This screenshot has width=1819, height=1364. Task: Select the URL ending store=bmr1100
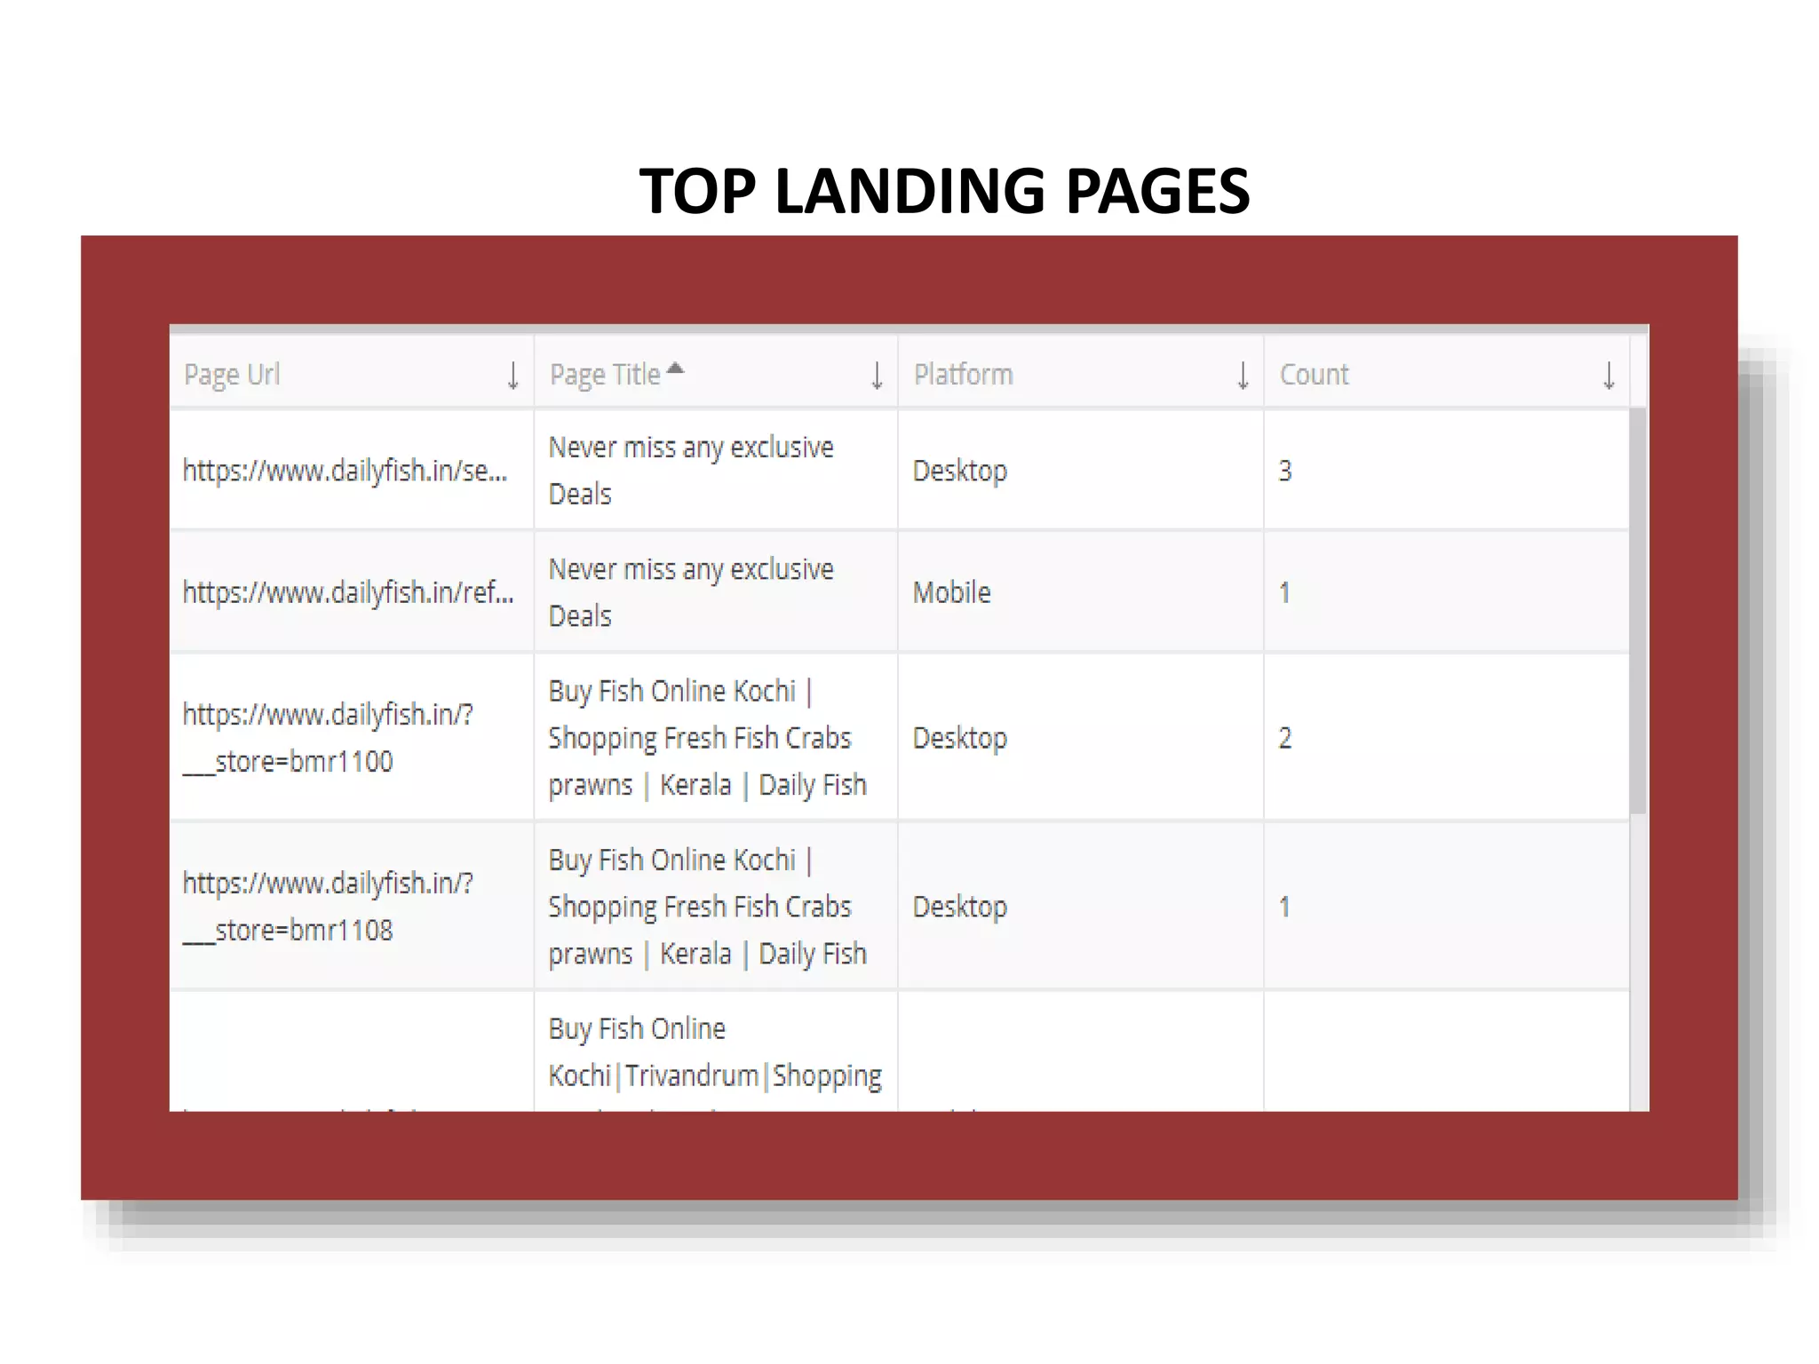(328, 737)
